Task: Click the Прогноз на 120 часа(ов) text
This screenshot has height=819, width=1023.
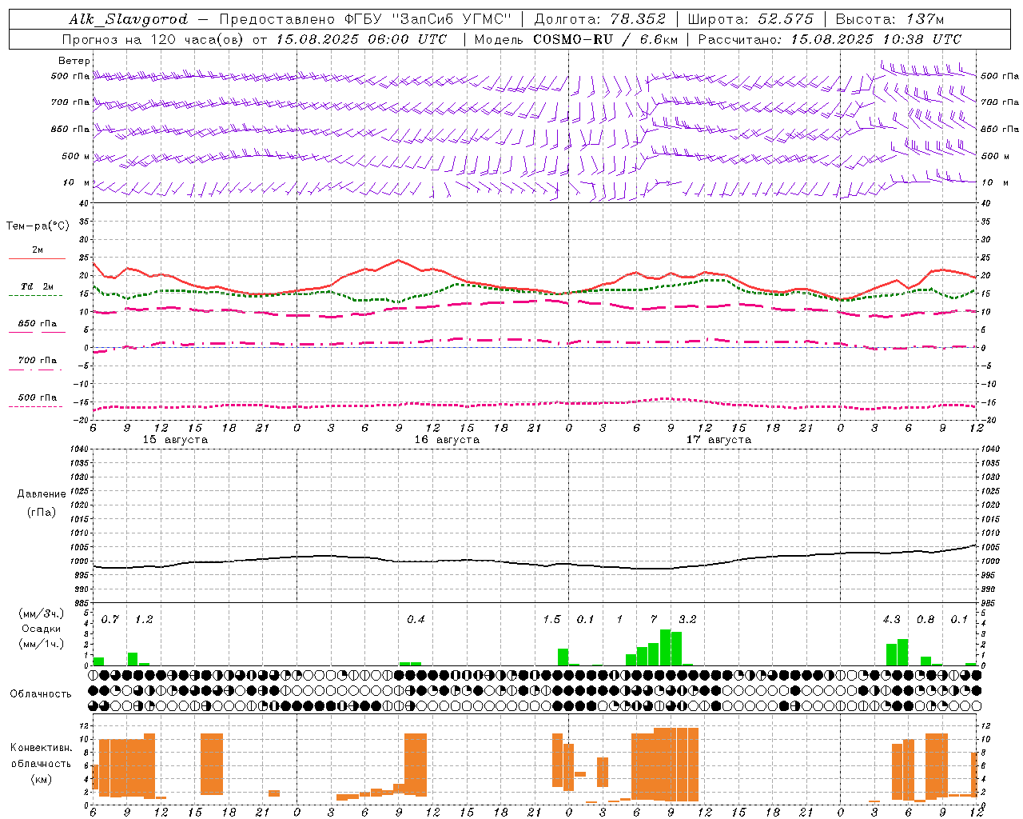Action: (153, 39)
